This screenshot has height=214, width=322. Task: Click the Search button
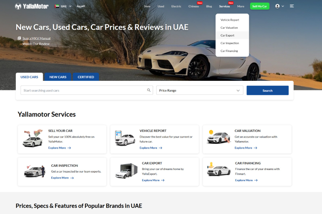tap(267, 90)
